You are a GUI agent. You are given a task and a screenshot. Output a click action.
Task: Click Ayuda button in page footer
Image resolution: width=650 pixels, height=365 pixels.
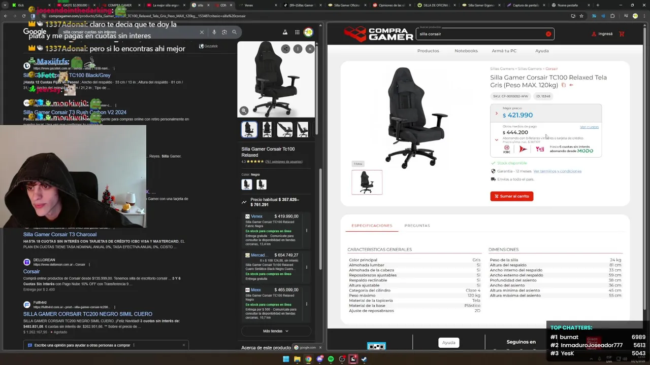tap(449, 343)
